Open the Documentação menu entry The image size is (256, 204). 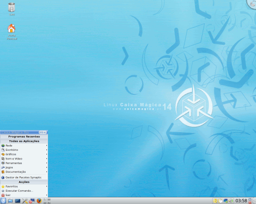[24, 172]
